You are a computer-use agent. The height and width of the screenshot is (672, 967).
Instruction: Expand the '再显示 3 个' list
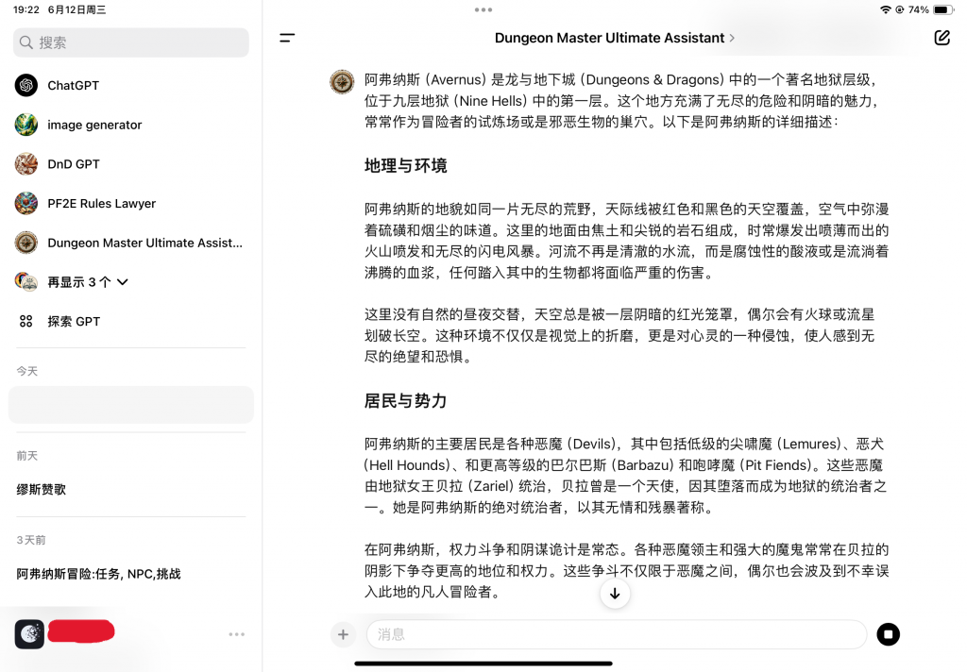click(x=87, y=282)
